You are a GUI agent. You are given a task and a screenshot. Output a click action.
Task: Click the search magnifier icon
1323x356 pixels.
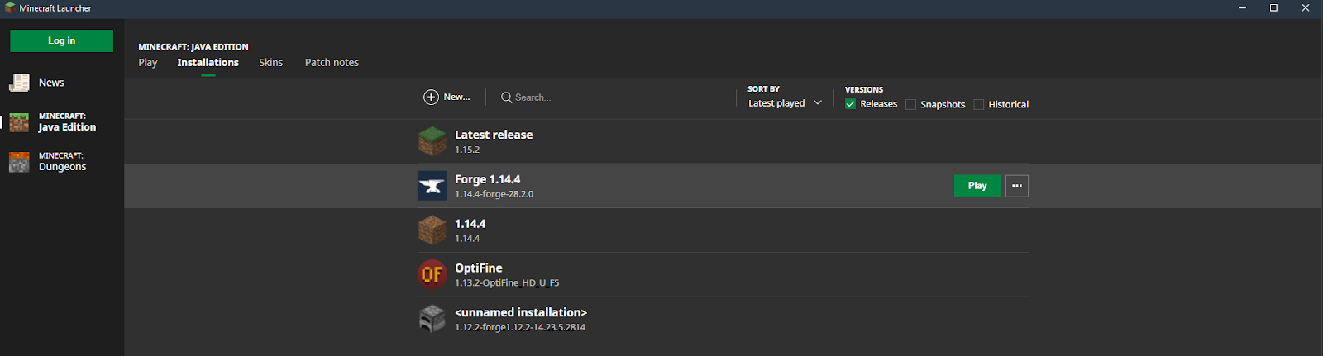tap(506, 97)
